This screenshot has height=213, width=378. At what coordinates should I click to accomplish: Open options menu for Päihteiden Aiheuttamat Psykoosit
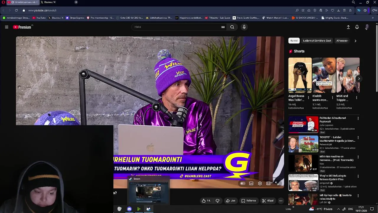click(x=358, y=118)
